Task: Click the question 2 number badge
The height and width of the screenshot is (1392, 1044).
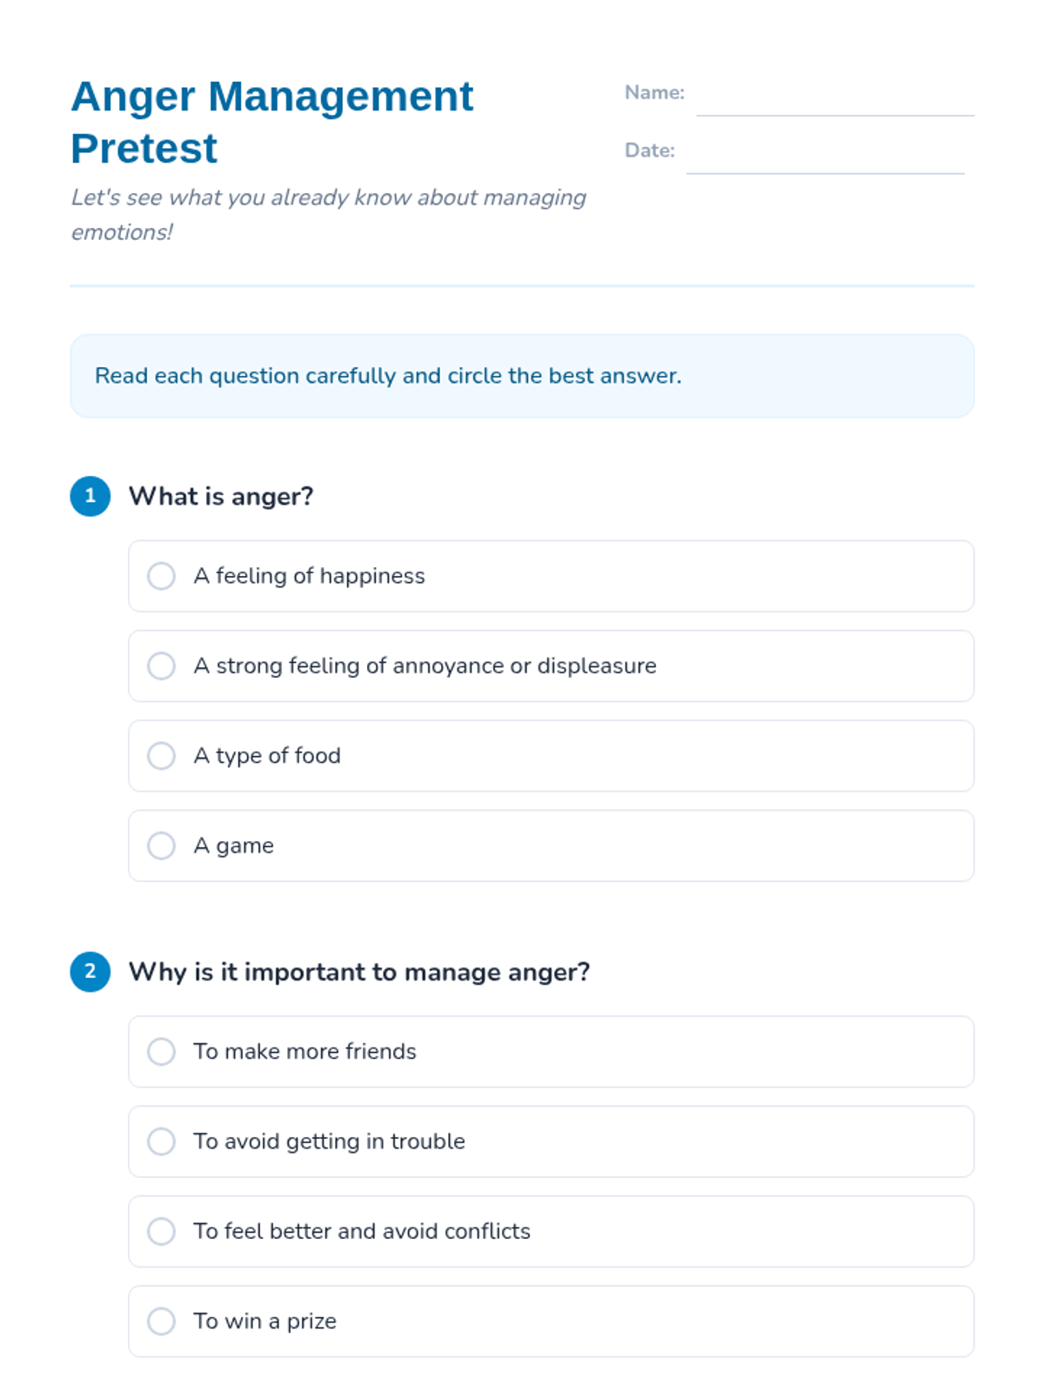Action: (90, 972)
